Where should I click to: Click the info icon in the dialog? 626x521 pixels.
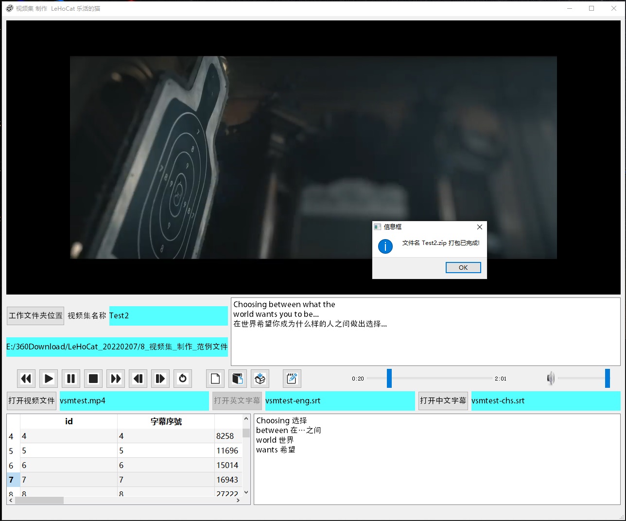385,246
